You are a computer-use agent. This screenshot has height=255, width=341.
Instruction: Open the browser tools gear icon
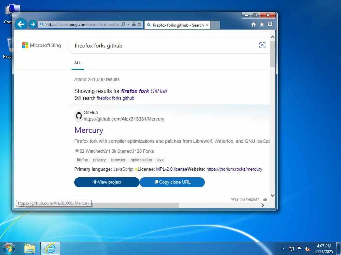tap(270, 24)
